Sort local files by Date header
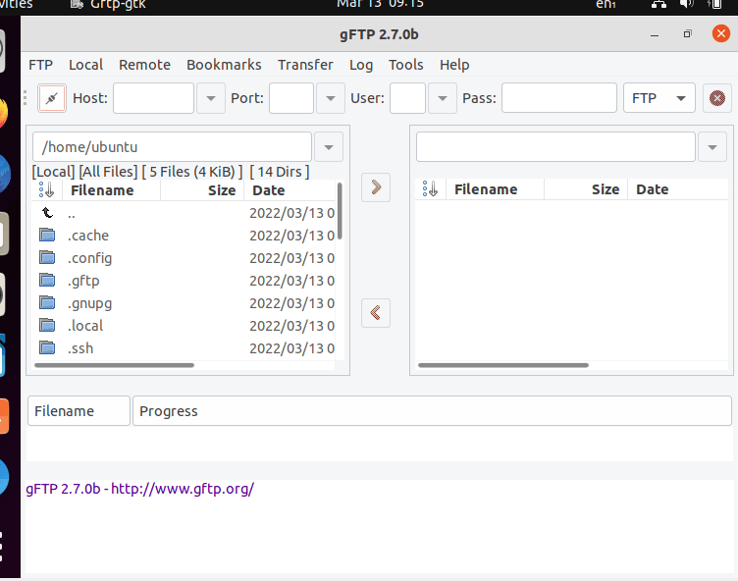 coord(290,190)
